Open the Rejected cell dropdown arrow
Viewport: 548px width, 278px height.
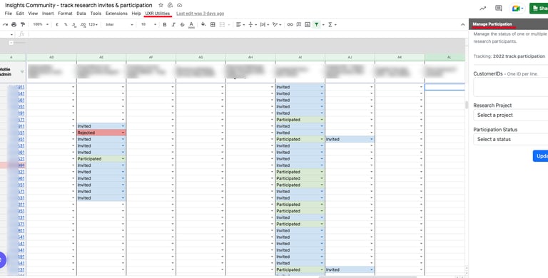click(123, 133)
